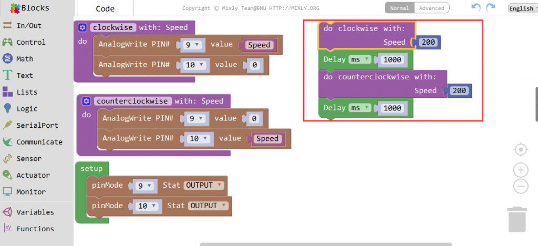Screen dimensions: 538x246
Task: Open the In/Out block category icon
Action: click(7, 25)
